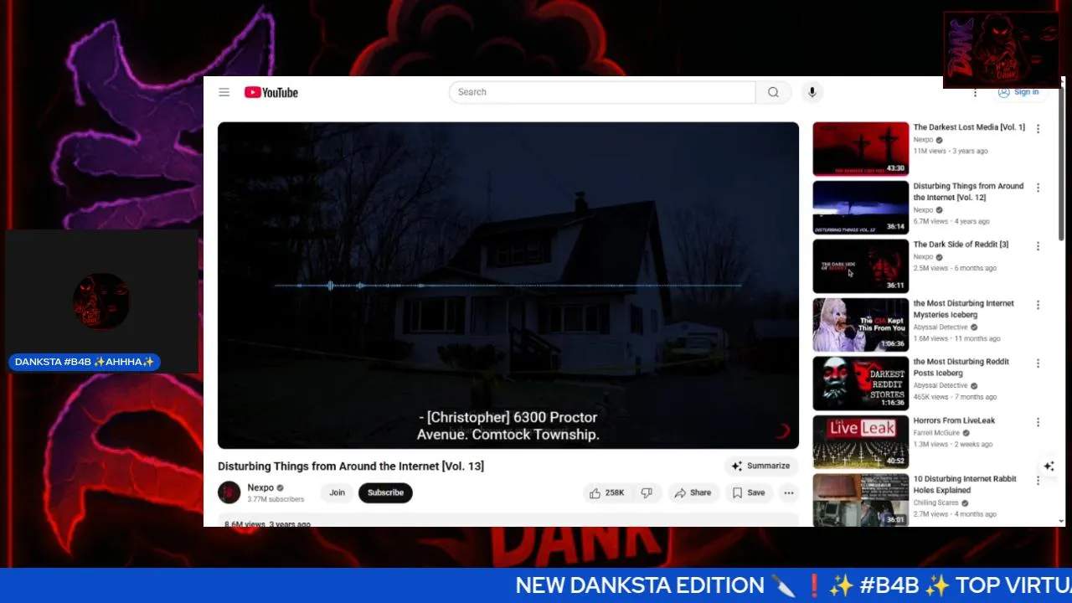The image size is (1072, 603).
Task: Open title Disturbing Things from Around the Internet [Vol. 12]
Action: [x=968, y=192]
